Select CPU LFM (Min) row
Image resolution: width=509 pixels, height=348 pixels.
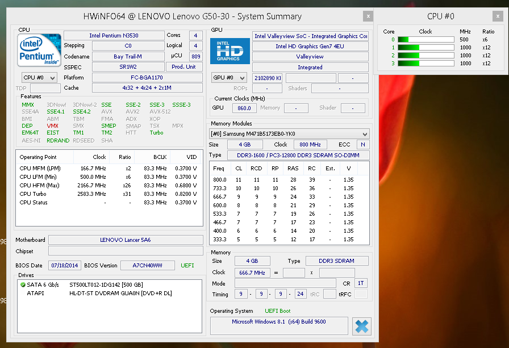point(108,177)
